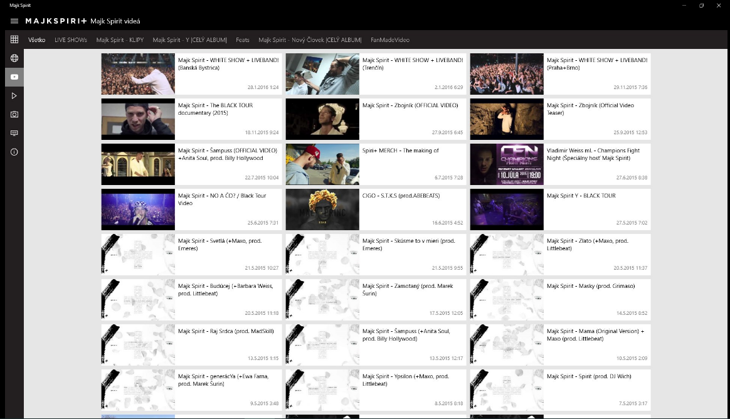Click title 'Šampuss (+Anita Soul, prod. Billy Hollywood)'

pos(406,335)
